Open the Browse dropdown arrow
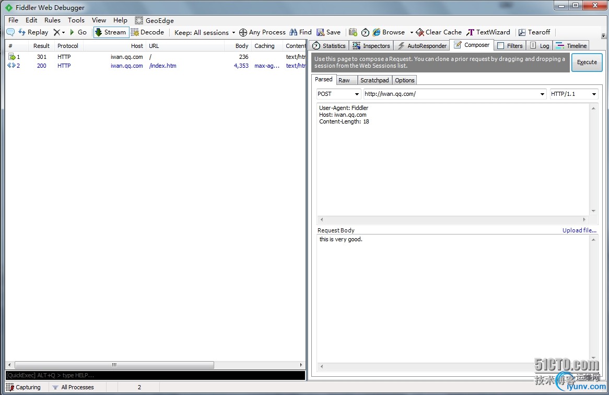 412,32
